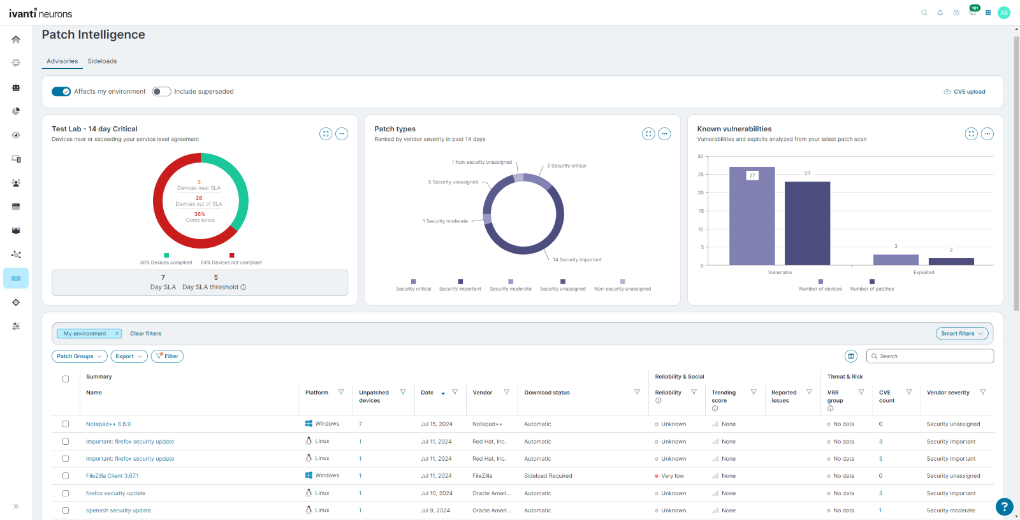Click the Security critical legend swatch
1020x520 pixels.
point(413,282)
